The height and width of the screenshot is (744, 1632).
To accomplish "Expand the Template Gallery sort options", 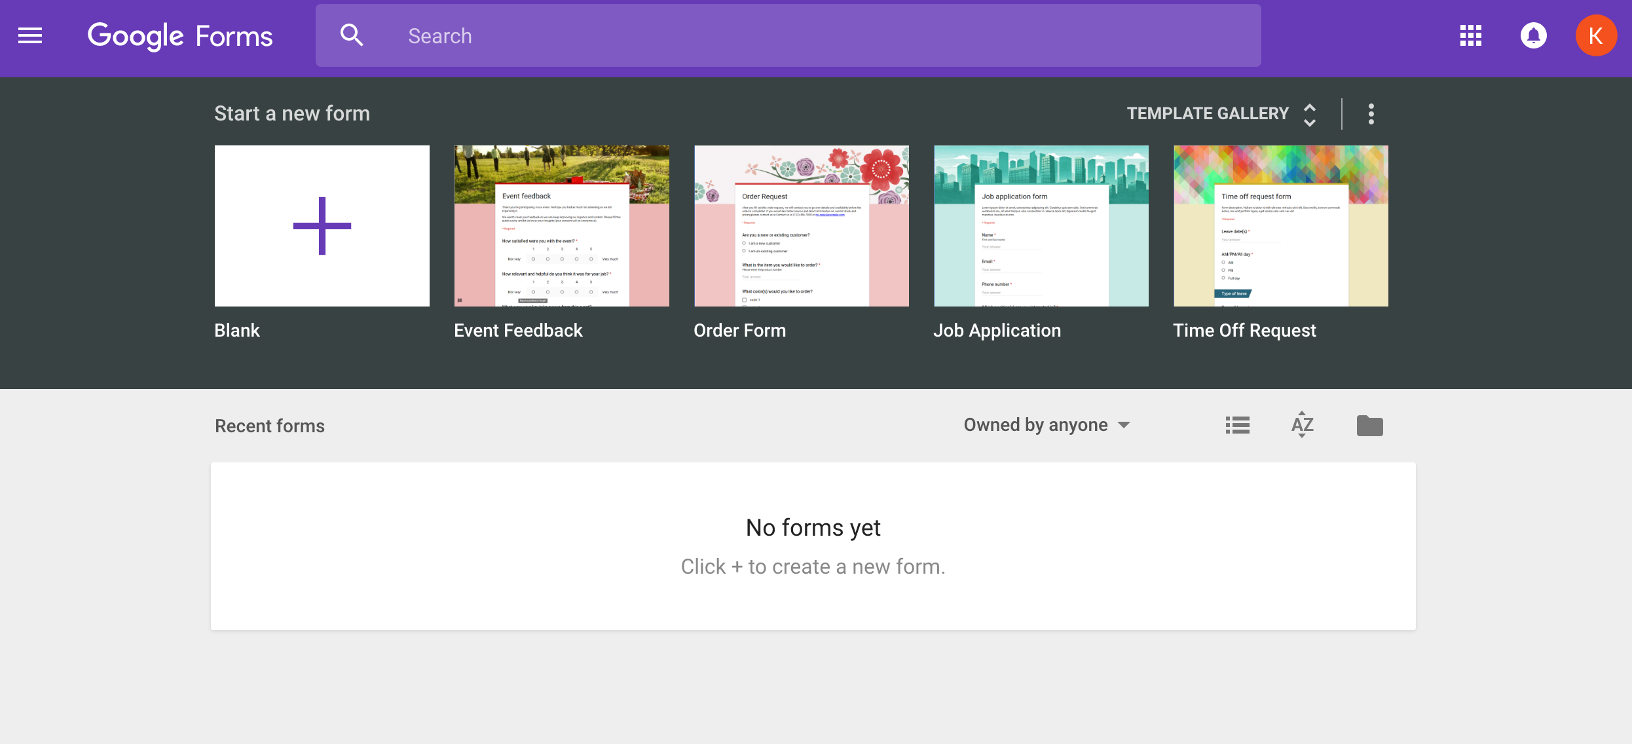I will [x=1309, y=113].
